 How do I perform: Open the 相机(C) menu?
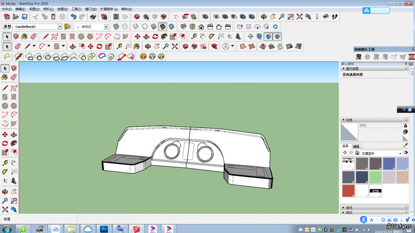pos(48,9)
